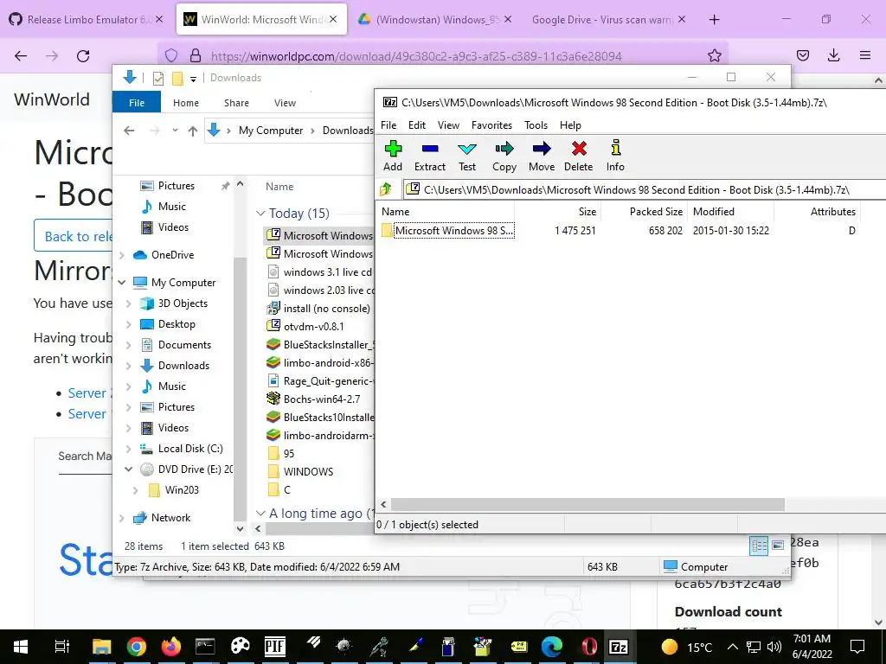
Task: Click the Copy arrow icon in 7-Zip
Action: point(504,149)
